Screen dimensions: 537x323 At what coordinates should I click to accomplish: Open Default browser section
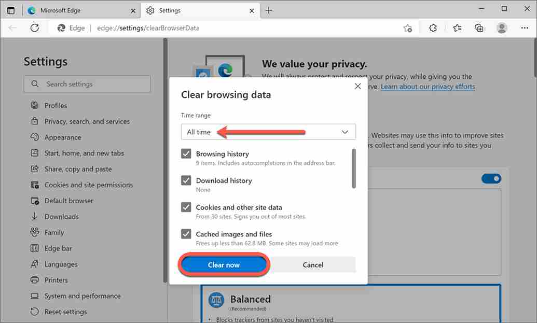62,201
